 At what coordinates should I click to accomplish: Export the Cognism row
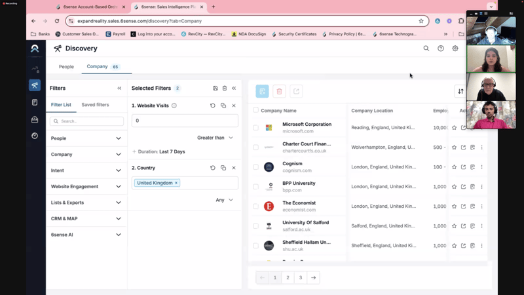pos(463,167)
